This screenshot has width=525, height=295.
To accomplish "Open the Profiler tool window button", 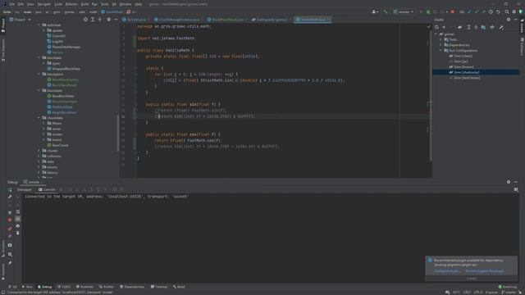I will pyautogui.click(x=107, y=287).
